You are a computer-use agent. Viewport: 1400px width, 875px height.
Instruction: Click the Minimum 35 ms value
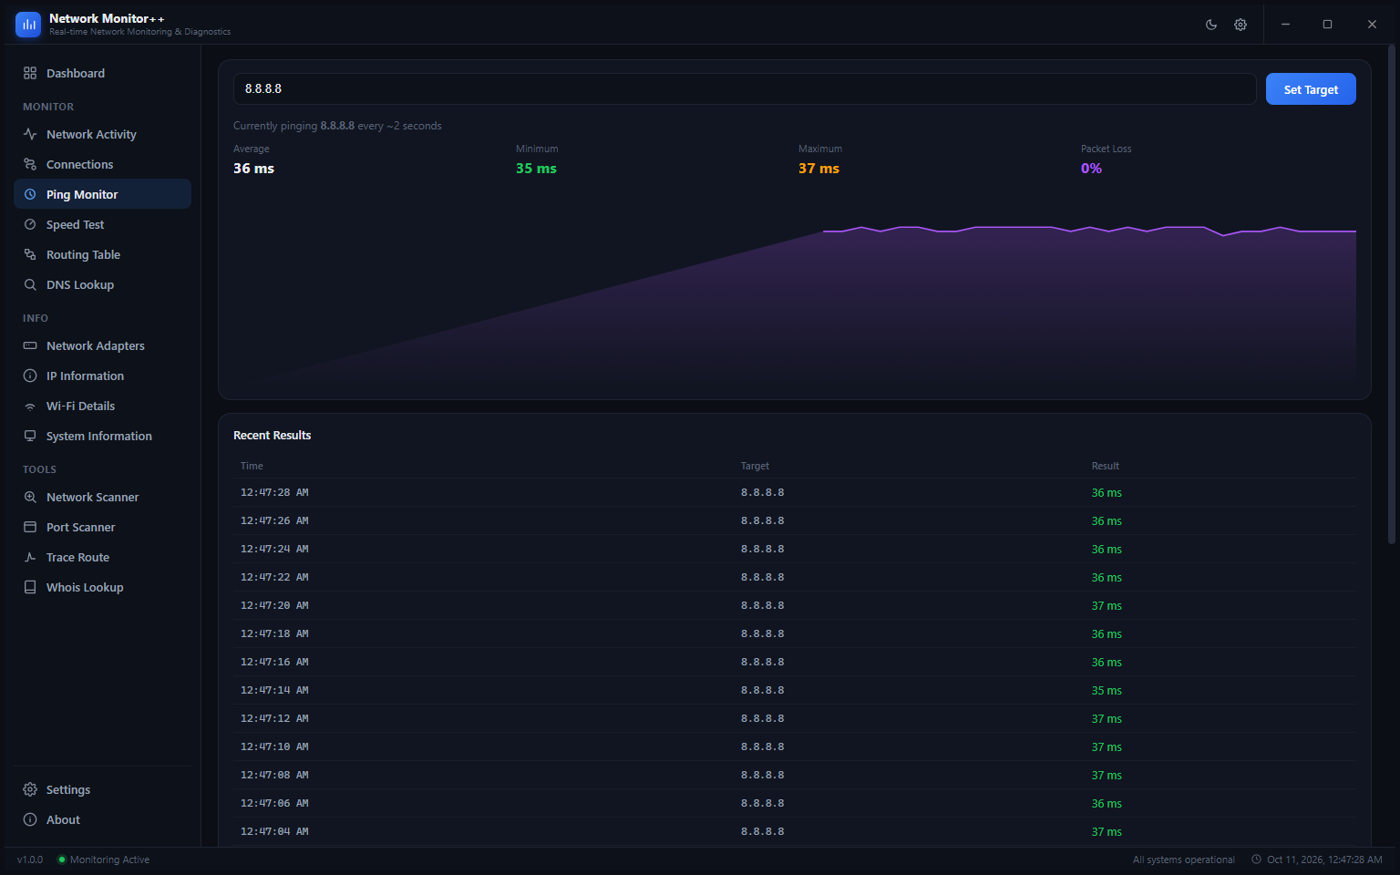536,169
